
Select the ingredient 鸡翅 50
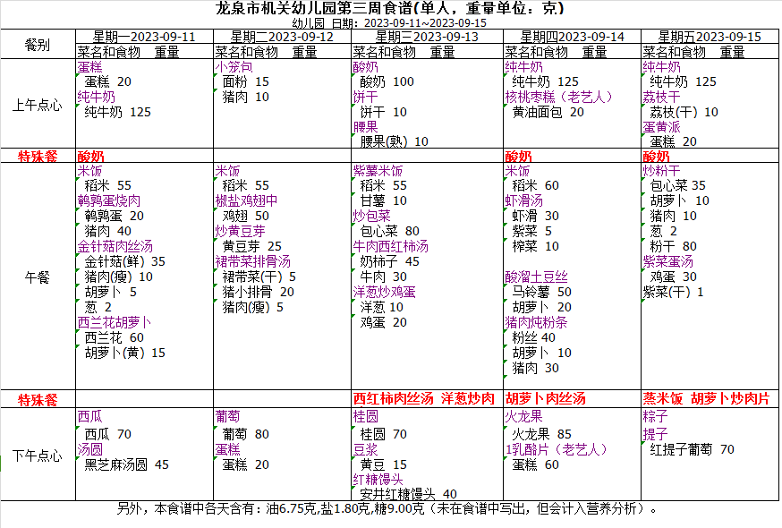pos(245,216)
